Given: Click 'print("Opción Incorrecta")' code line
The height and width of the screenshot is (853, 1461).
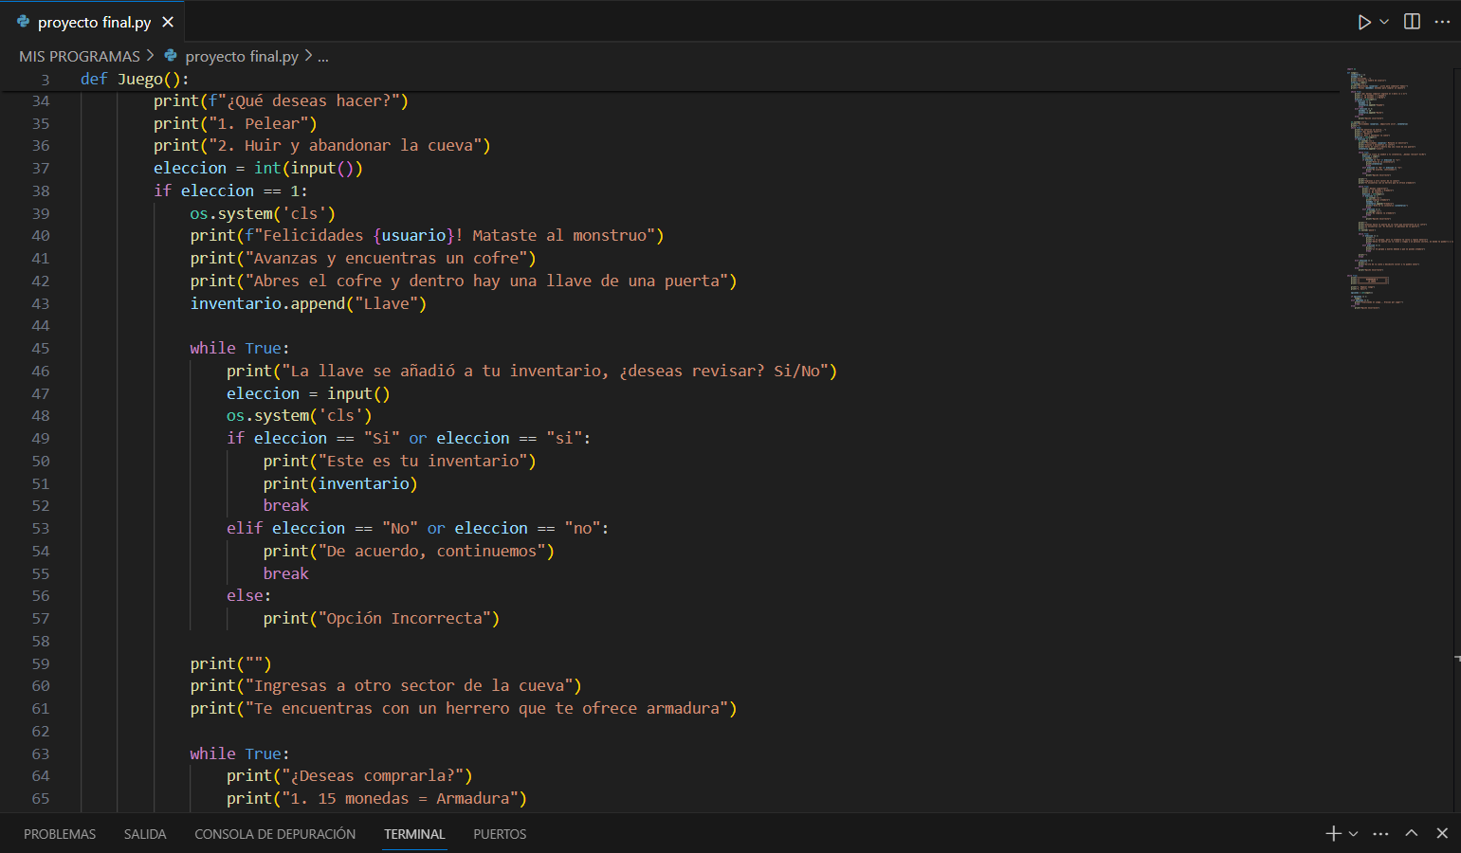Looking at the screenshot, I should (381, 619).
